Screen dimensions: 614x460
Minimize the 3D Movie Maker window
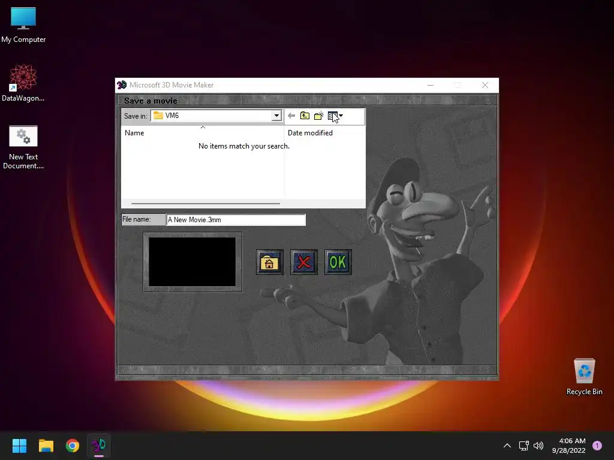(x=431, y=85)
